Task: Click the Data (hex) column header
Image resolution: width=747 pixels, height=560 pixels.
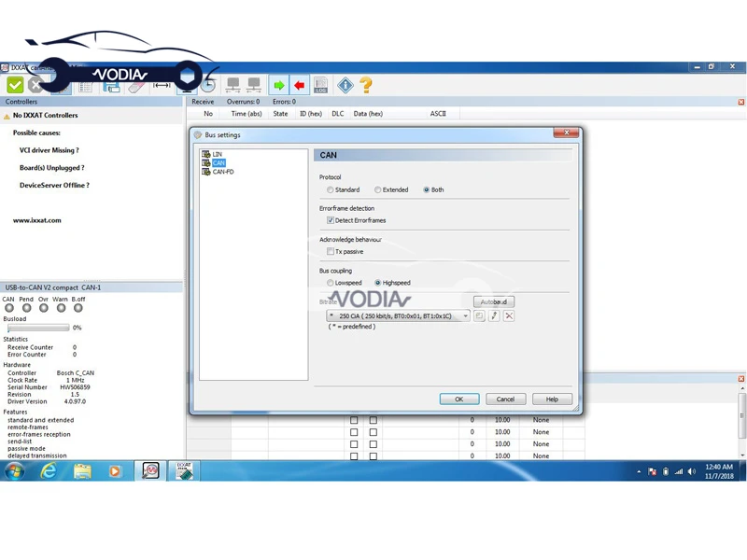Action: click(368, 114)
